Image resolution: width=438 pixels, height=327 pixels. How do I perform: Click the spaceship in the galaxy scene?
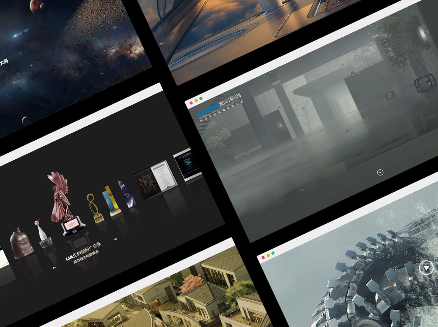click(21, 33)
